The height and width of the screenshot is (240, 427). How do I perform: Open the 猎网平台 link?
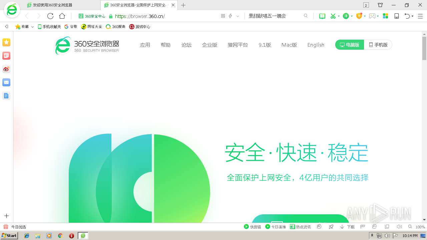[x=238, y=45]
